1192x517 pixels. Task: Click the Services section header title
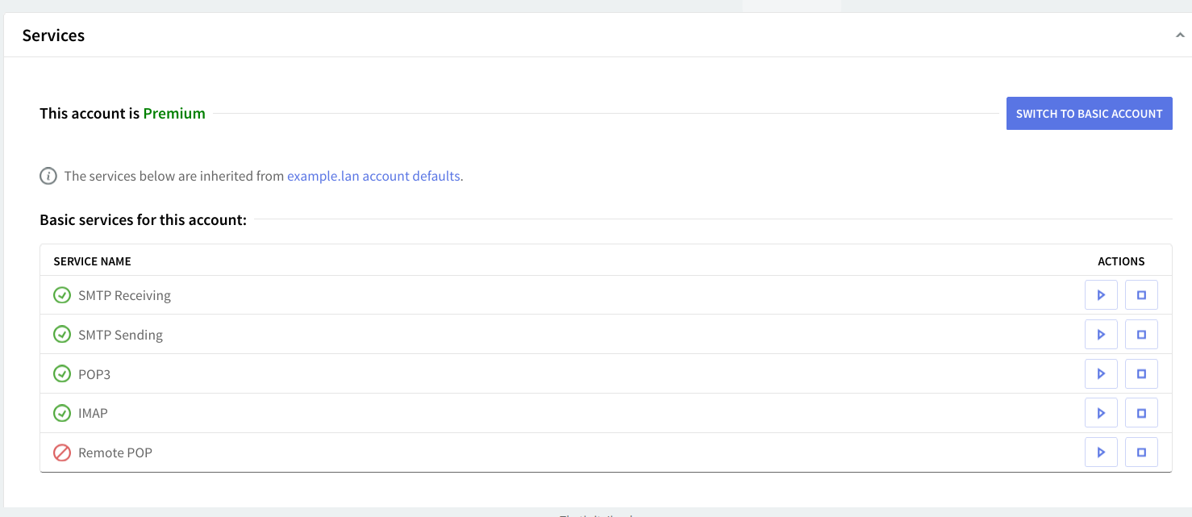pyautogui.click(x=53, y=35)
